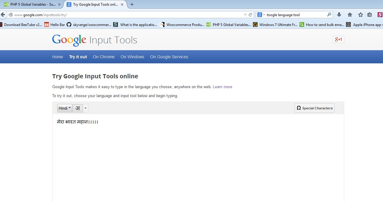Open the PHP 5 Global Variables bookmark
The width and height of the screenshot is (383, 202).
[229, 25]
